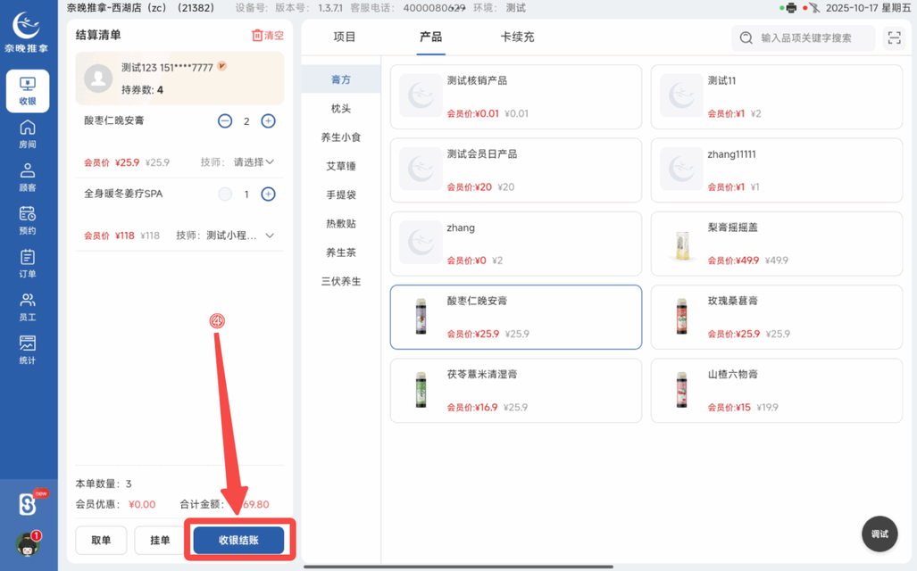Select the 枕头 category in sidebar list
Image resolution: width=917 pixels, height=571 pixels.
click(x=340, y=108)
